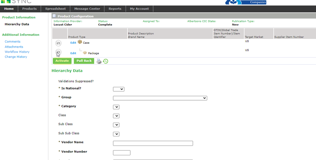
Task: Open Workflow History in the sidebar
Action: [x=17, y=52]
